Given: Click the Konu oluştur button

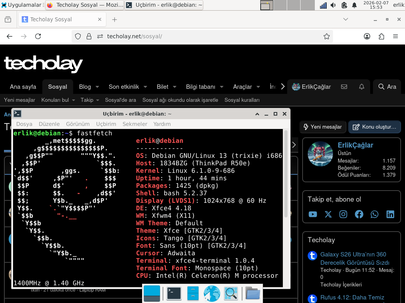Looking at the screenshot, I should (x=375, y=127).
